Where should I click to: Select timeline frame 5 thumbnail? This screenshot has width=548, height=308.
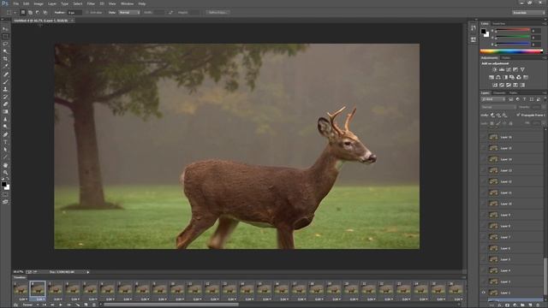coord(90,289)
